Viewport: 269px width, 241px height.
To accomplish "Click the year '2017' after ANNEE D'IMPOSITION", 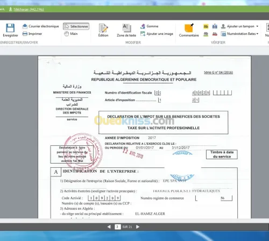I will pyautogui.click(x=152, y=138).
